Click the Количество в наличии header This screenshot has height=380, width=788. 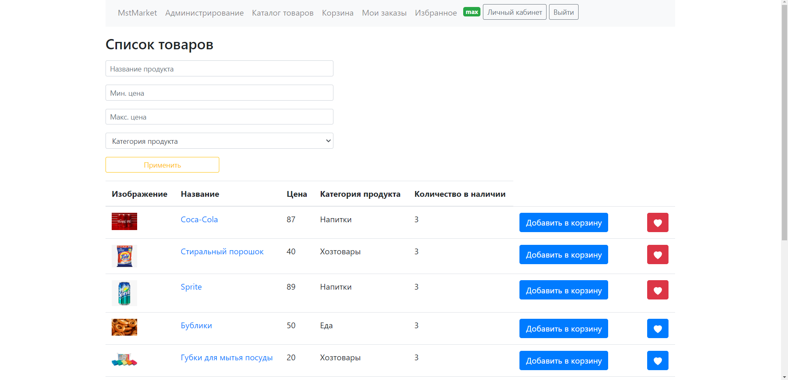click(460, 194)
